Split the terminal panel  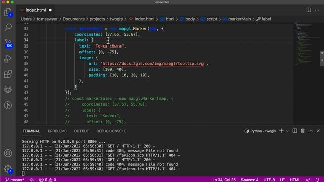tap(295, 131)
